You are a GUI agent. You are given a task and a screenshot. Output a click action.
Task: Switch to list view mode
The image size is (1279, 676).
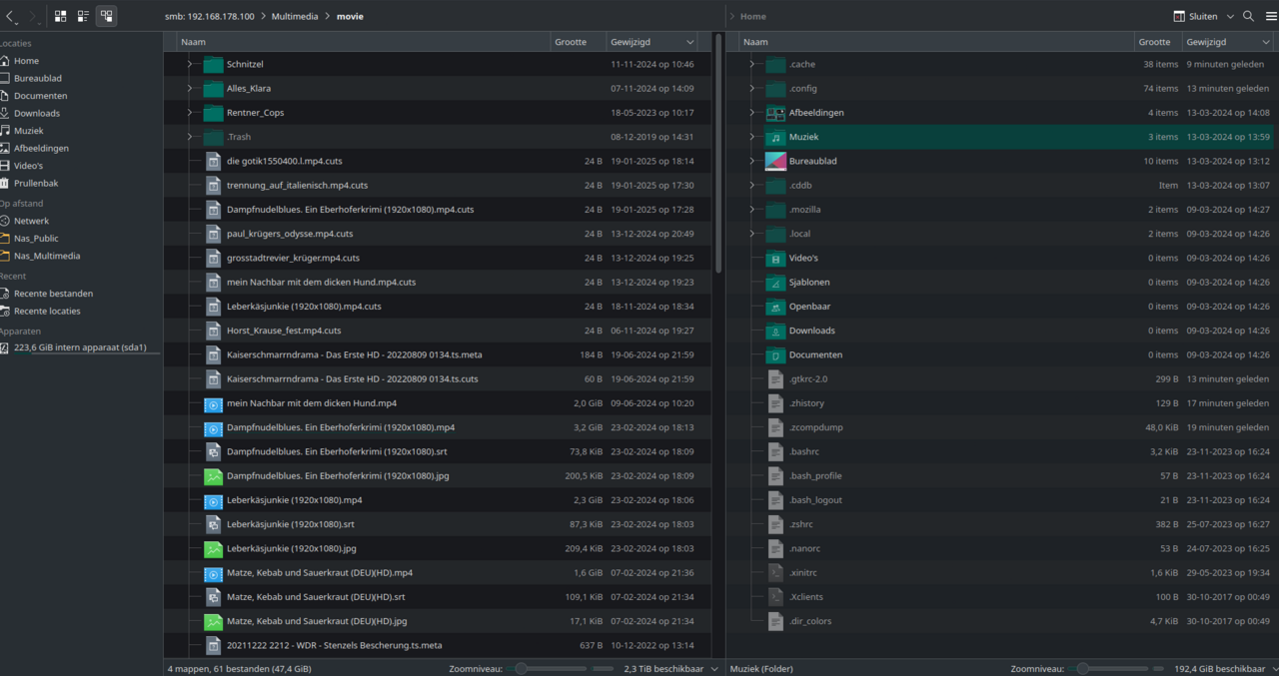coord(83,16)
